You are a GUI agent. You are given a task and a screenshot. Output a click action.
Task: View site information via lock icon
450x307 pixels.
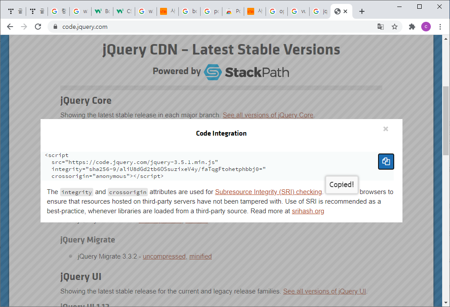tap(55, 27)
